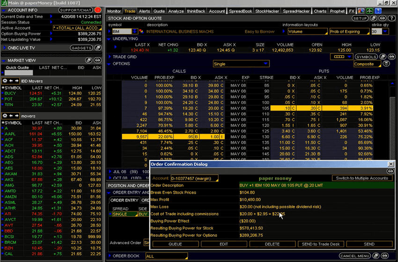The image size is (398, 262).
Task: Collapse the Account Info panel
Action: 4,10
